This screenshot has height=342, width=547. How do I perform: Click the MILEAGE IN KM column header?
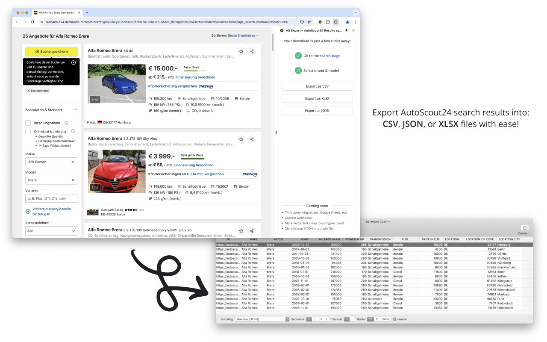pyautogui.click(x=329, y=239)
